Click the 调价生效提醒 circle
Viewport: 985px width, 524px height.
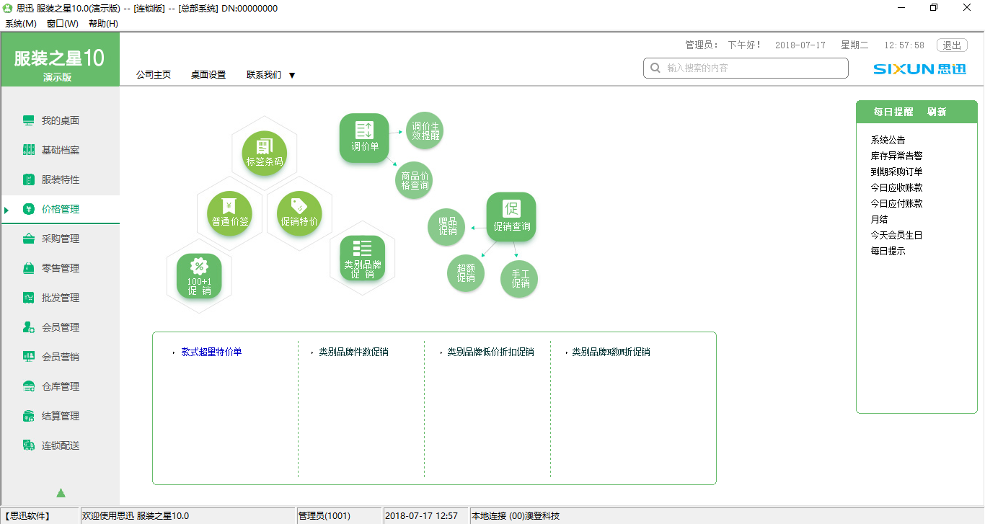point(425,130)
